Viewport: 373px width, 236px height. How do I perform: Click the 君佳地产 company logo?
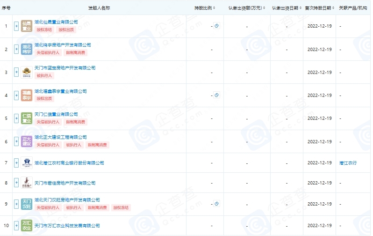27,183
